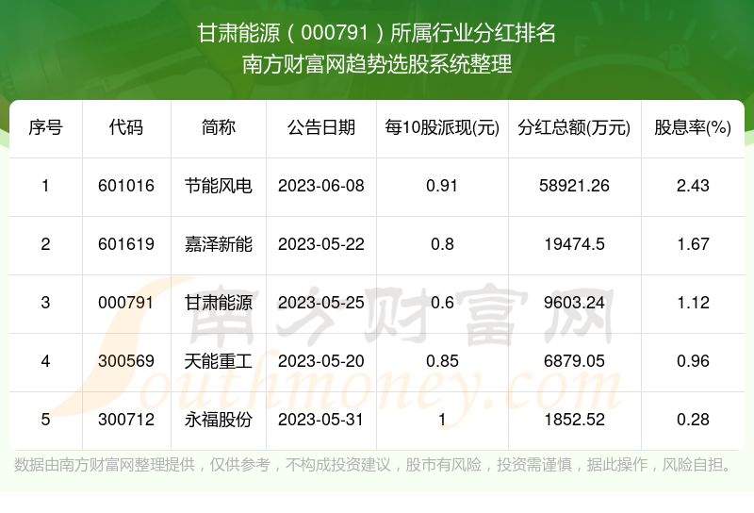This screenshot has height=513, width=754.
Task: Open the 节能风电 stock name
Action: point(219,186)
